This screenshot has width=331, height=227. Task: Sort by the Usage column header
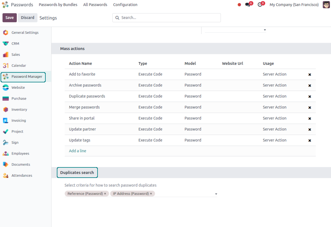coord(268,63)
